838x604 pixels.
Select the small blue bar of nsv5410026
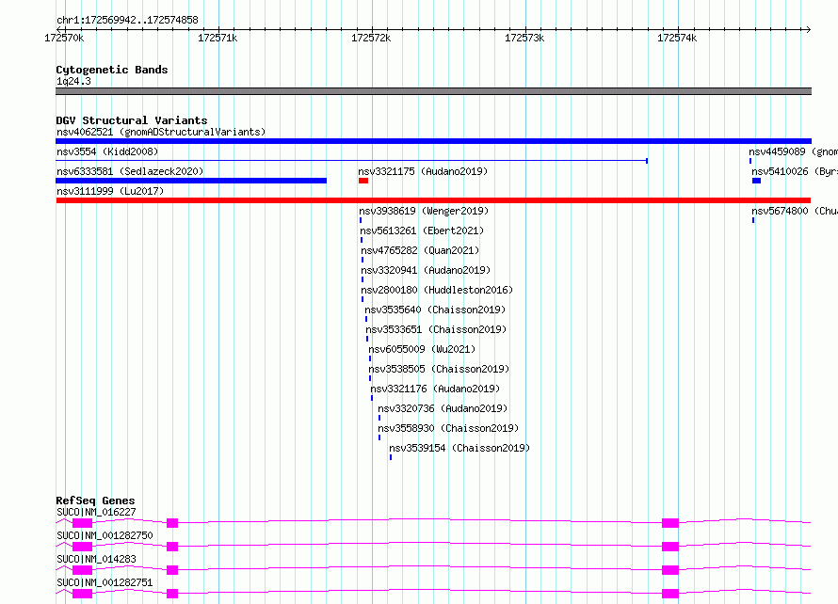click(x=756, y=181)
